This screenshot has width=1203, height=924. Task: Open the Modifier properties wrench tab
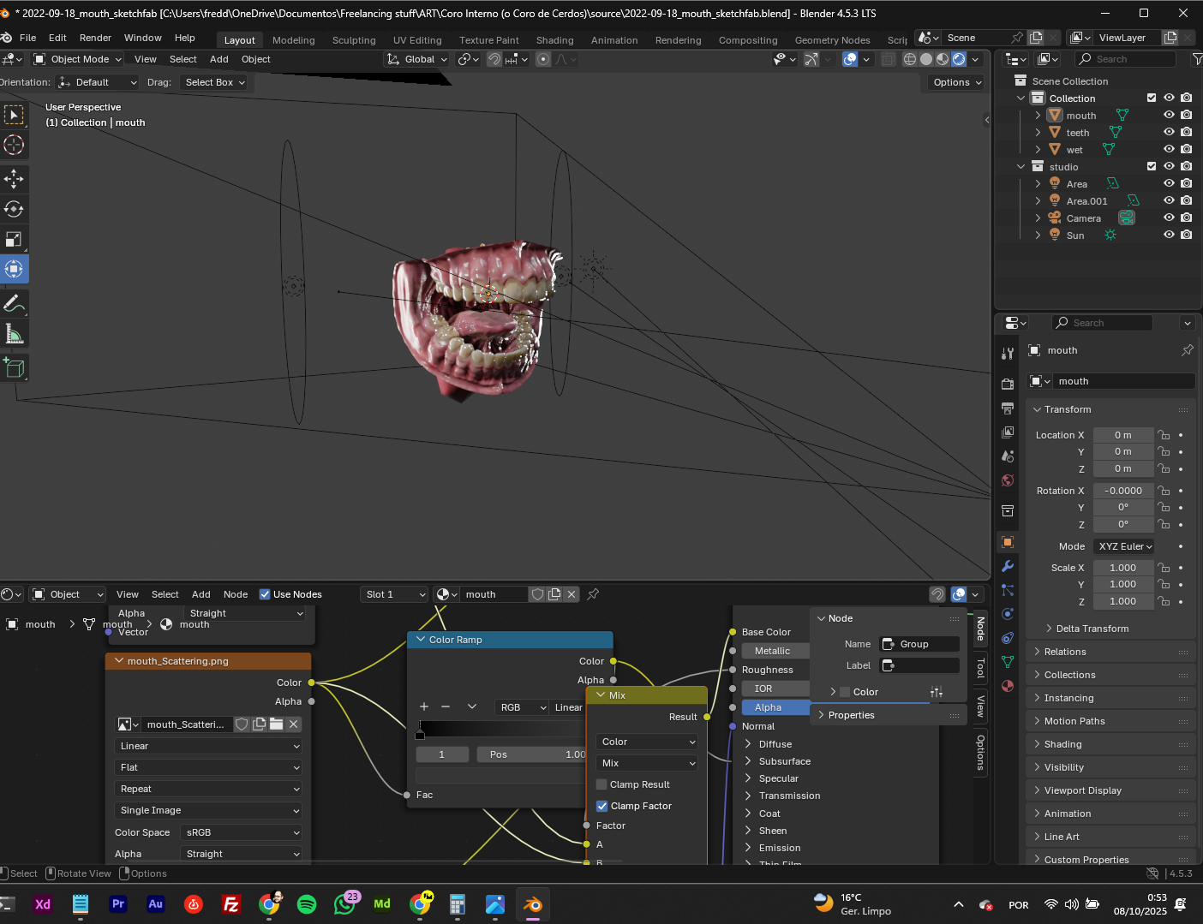click(1007, 566)
